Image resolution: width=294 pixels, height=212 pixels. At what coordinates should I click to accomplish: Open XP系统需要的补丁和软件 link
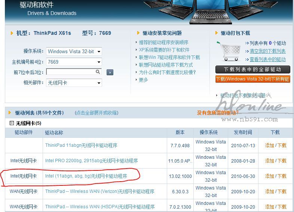(x=164, y=50)
